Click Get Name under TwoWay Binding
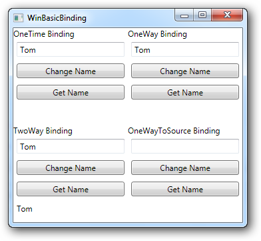Screen dimensions: 261x241 pos(71,189)
